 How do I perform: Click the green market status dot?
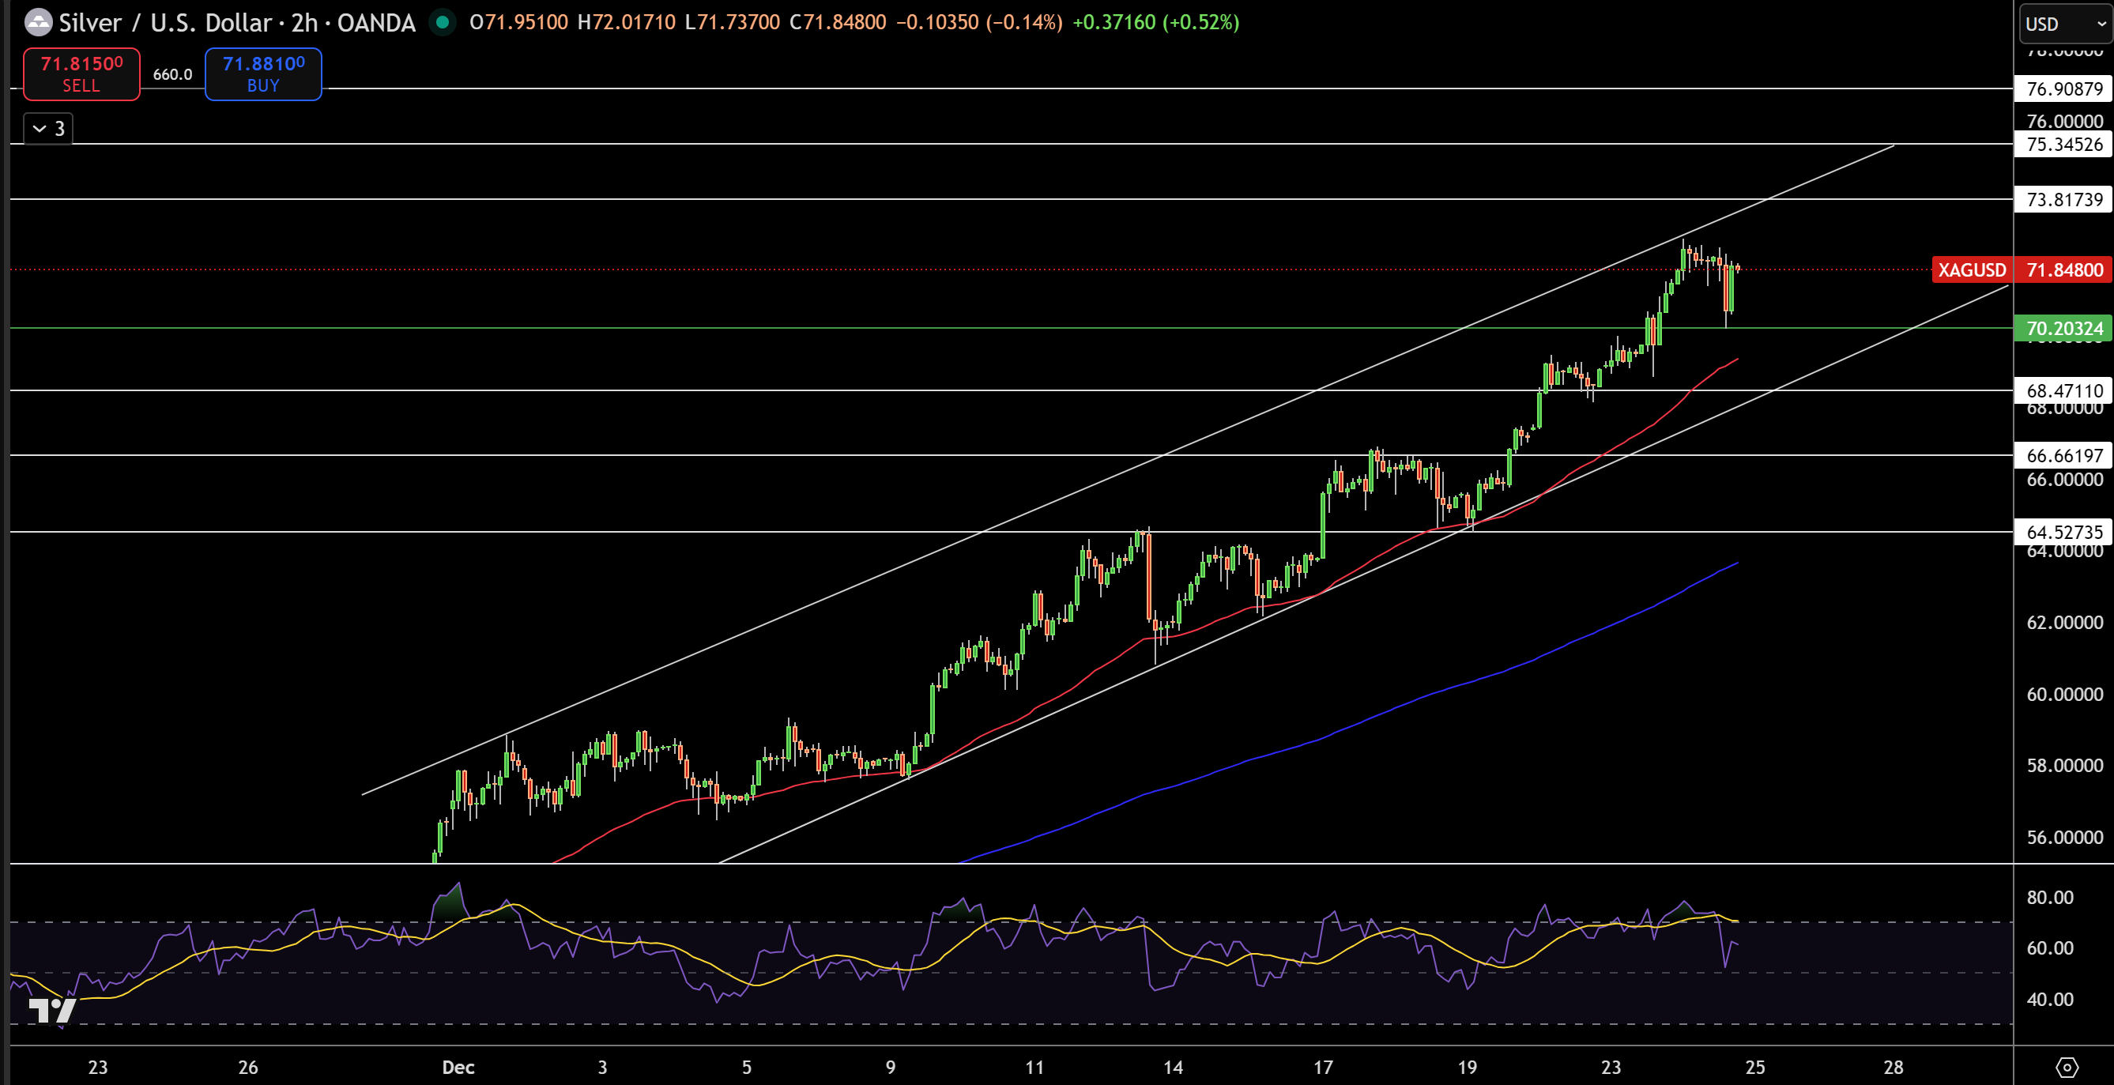(x=443, y=22)
